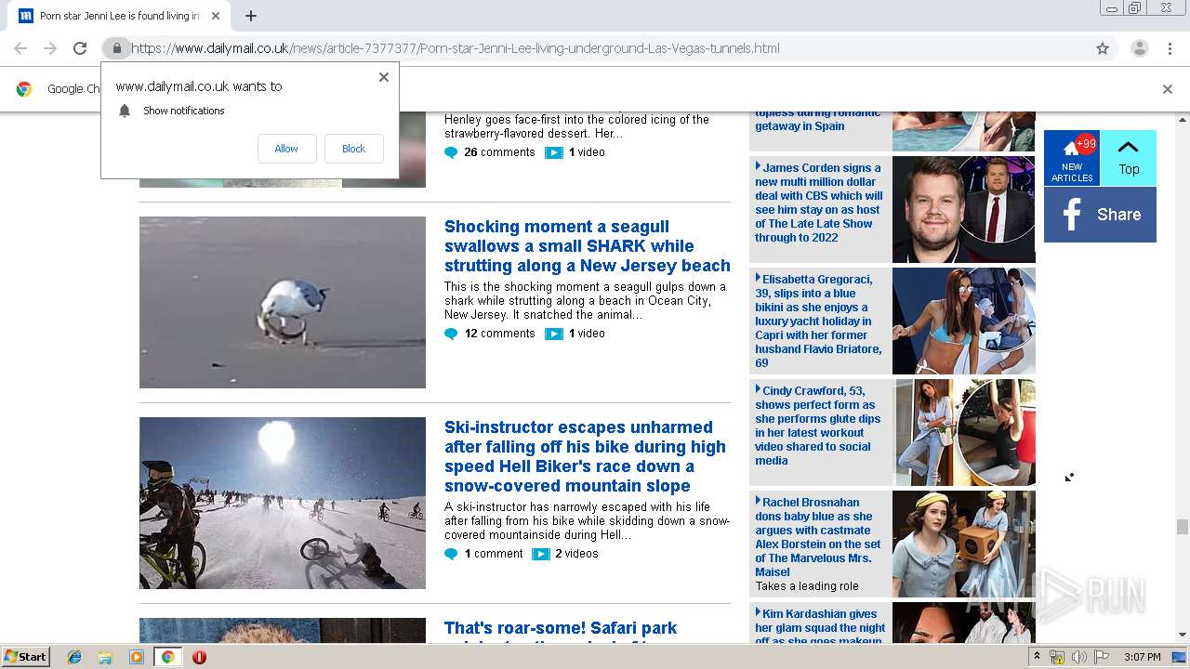
Task: Click the Cindy Crawford photo
Action: coord(963,432)
